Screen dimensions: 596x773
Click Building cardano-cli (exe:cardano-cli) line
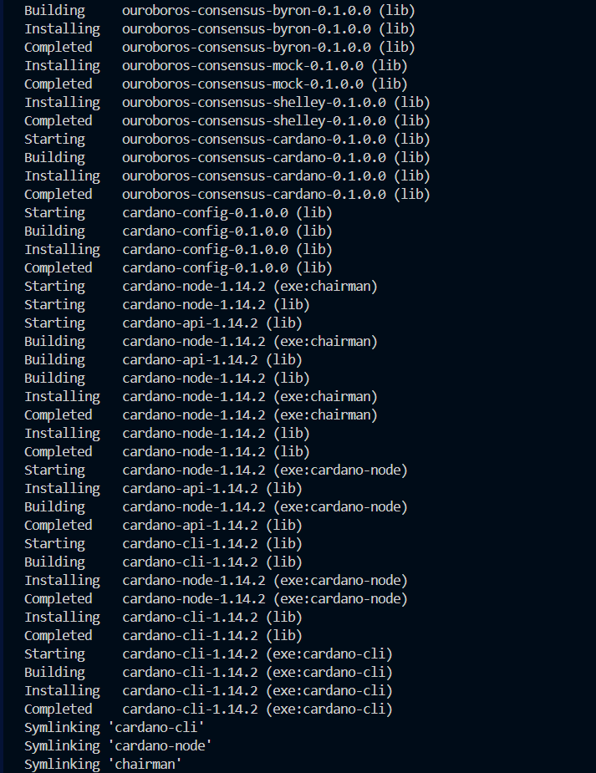pyautogui.click(x=208, y=672)
